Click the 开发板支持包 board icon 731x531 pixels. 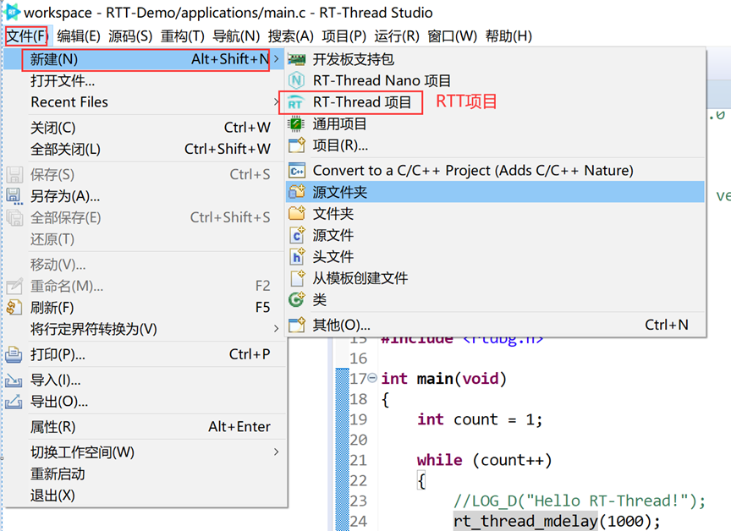coord(296,59)
